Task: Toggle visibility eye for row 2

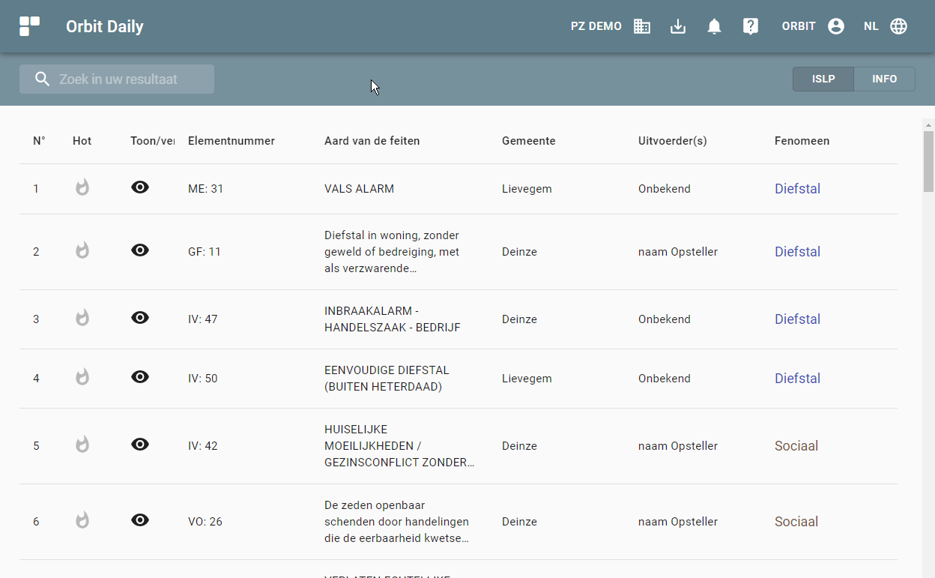Action: (140, 250)
